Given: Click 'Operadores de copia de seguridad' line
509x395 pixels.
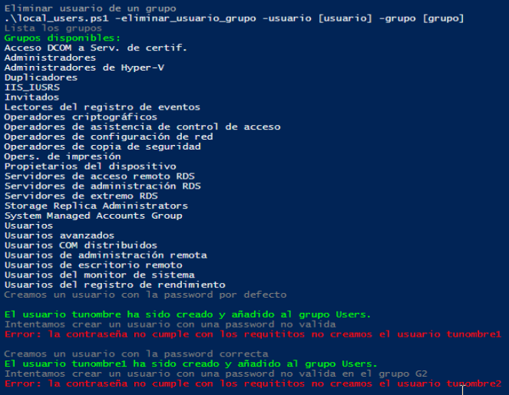Looking at the screenshot, I should click(x=102, y=146).
